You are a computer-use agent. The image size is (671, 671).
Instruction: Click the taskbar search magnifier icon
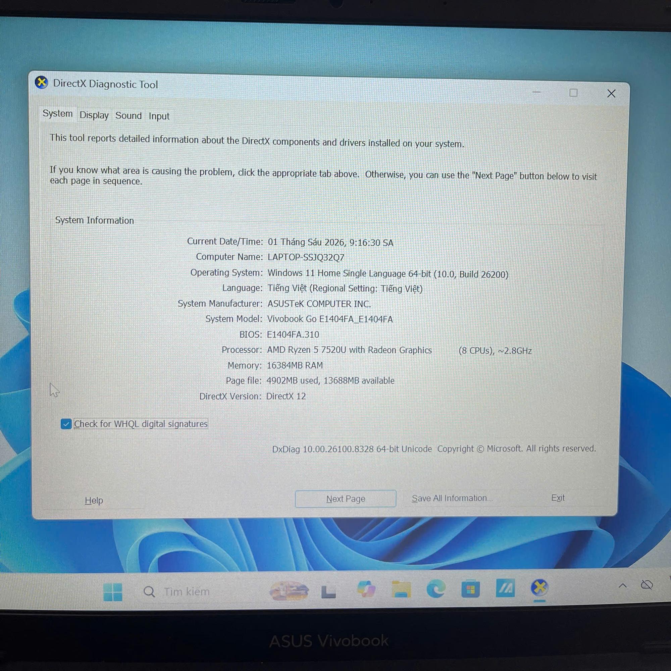[149, 591]
